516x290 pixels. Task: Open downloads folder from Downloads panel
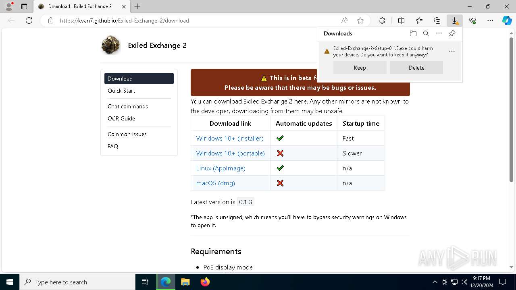pyautogui.click(x=413, y=33)
